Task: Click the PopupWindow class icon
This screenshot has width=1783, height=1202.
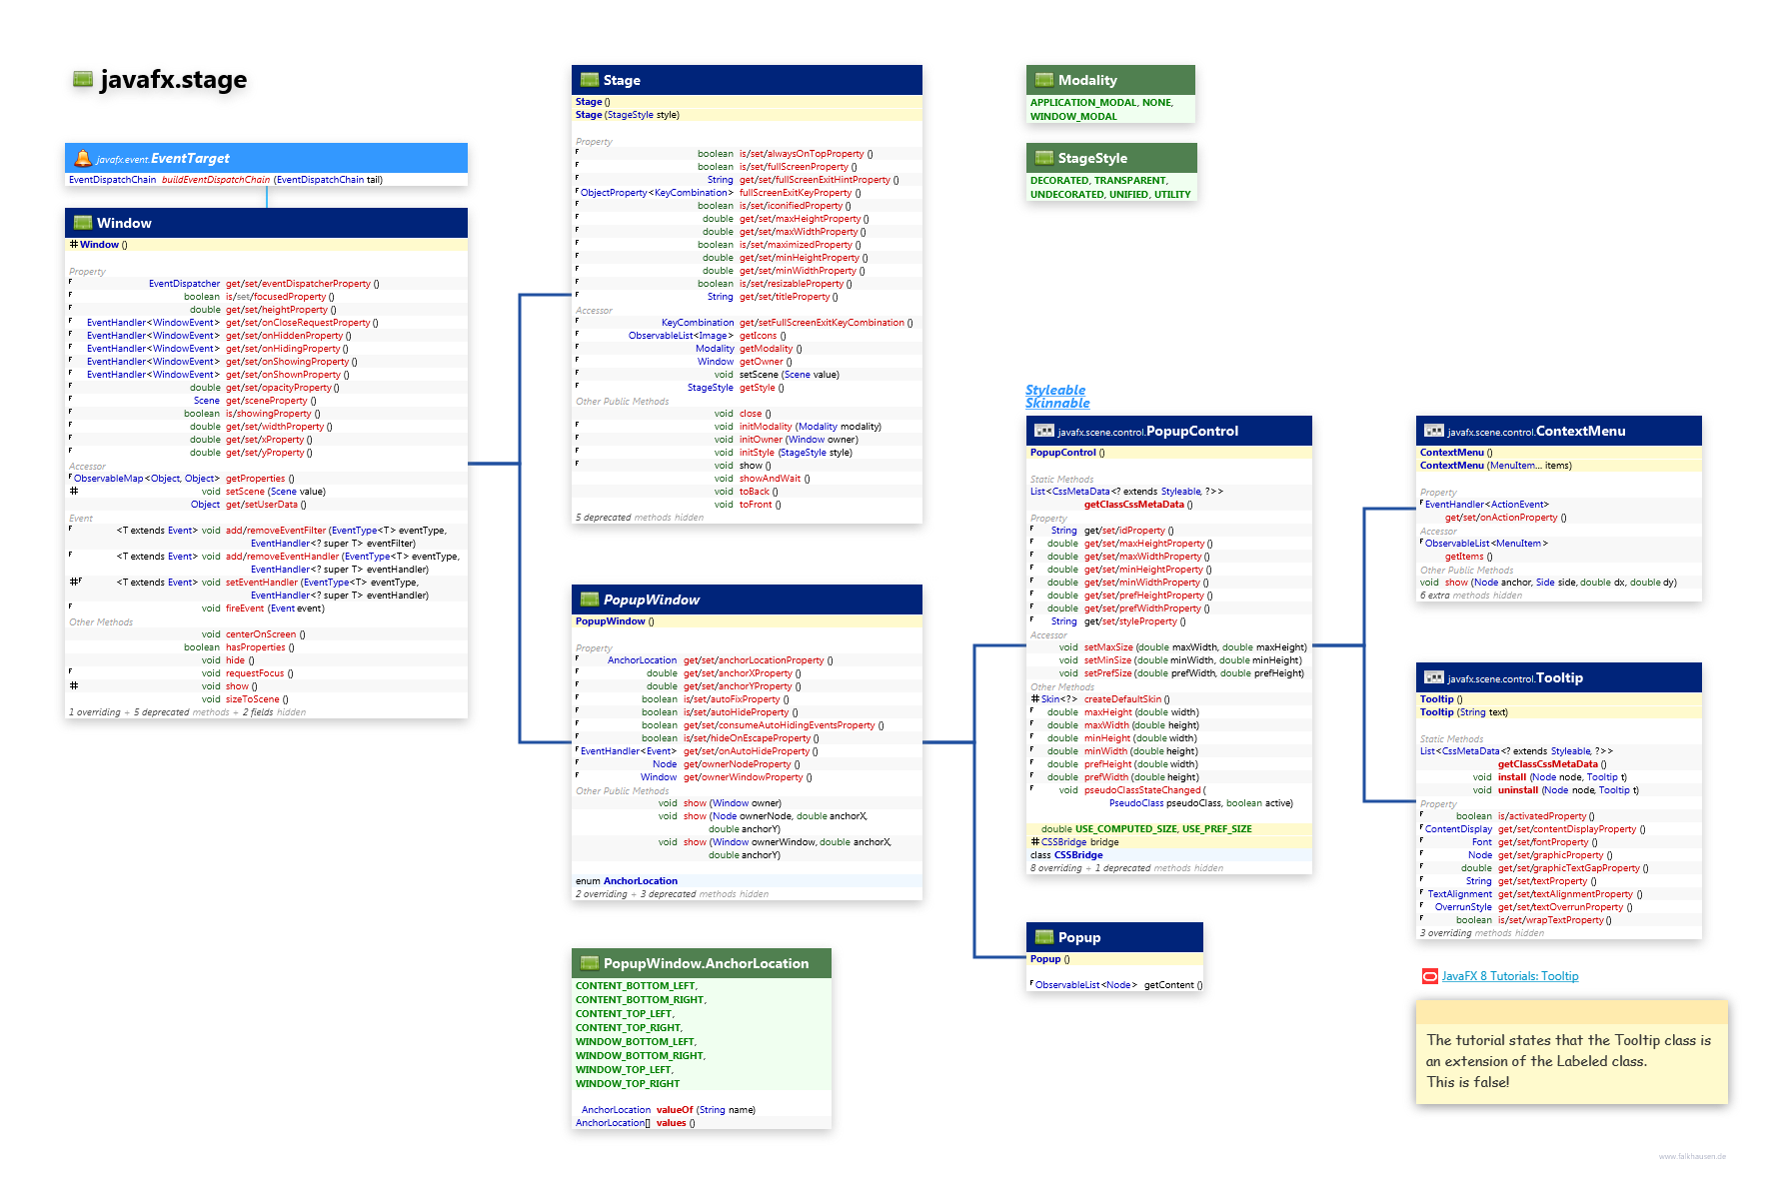Action: [590, 600]
